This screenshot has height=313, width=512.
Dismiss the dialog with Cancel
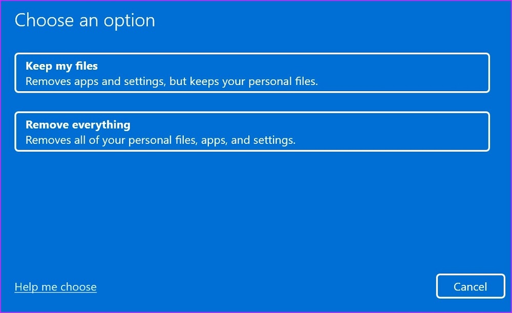(471, 286)
